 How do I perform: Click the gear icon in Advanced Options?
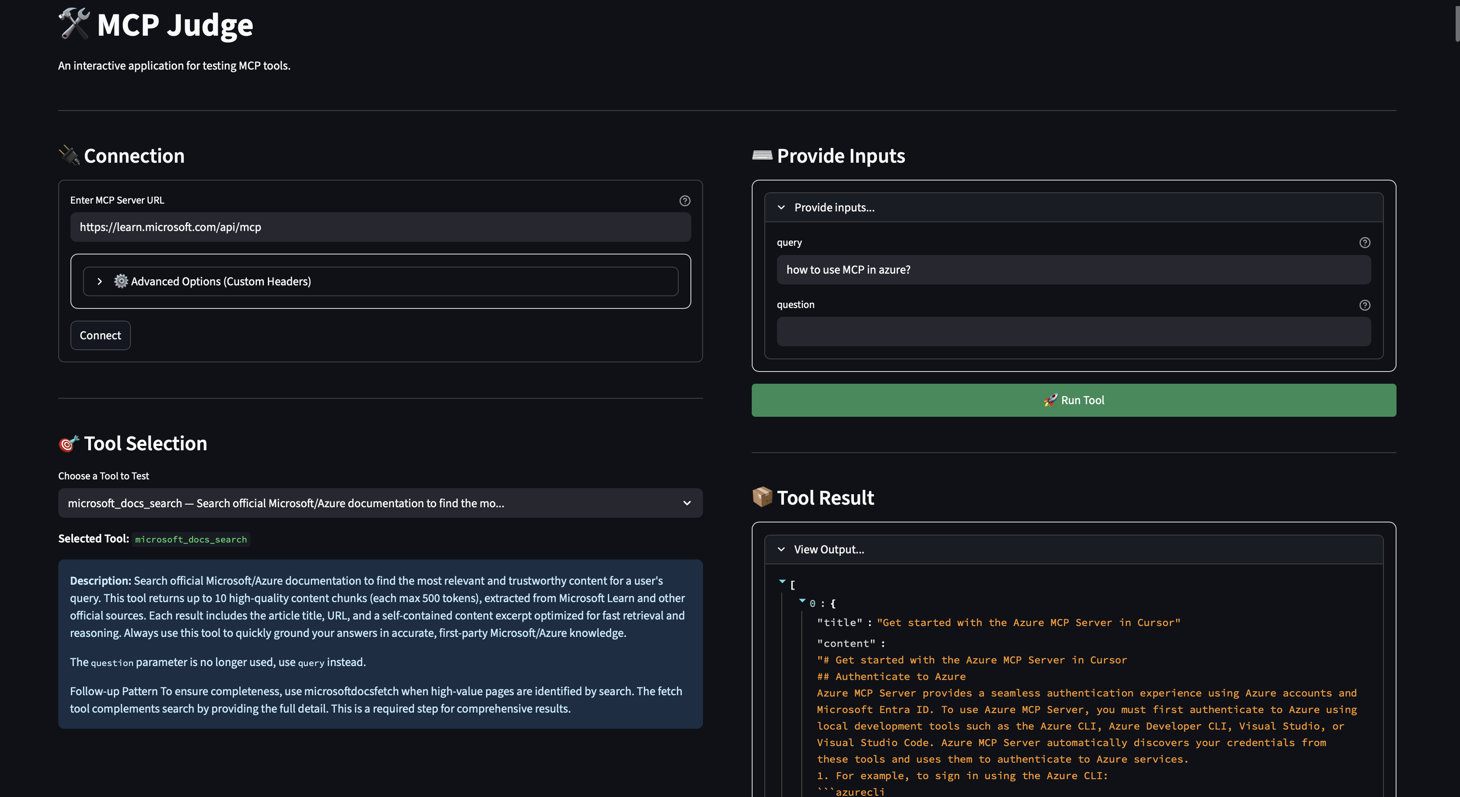pyautogui.click(x=121, y=281)
